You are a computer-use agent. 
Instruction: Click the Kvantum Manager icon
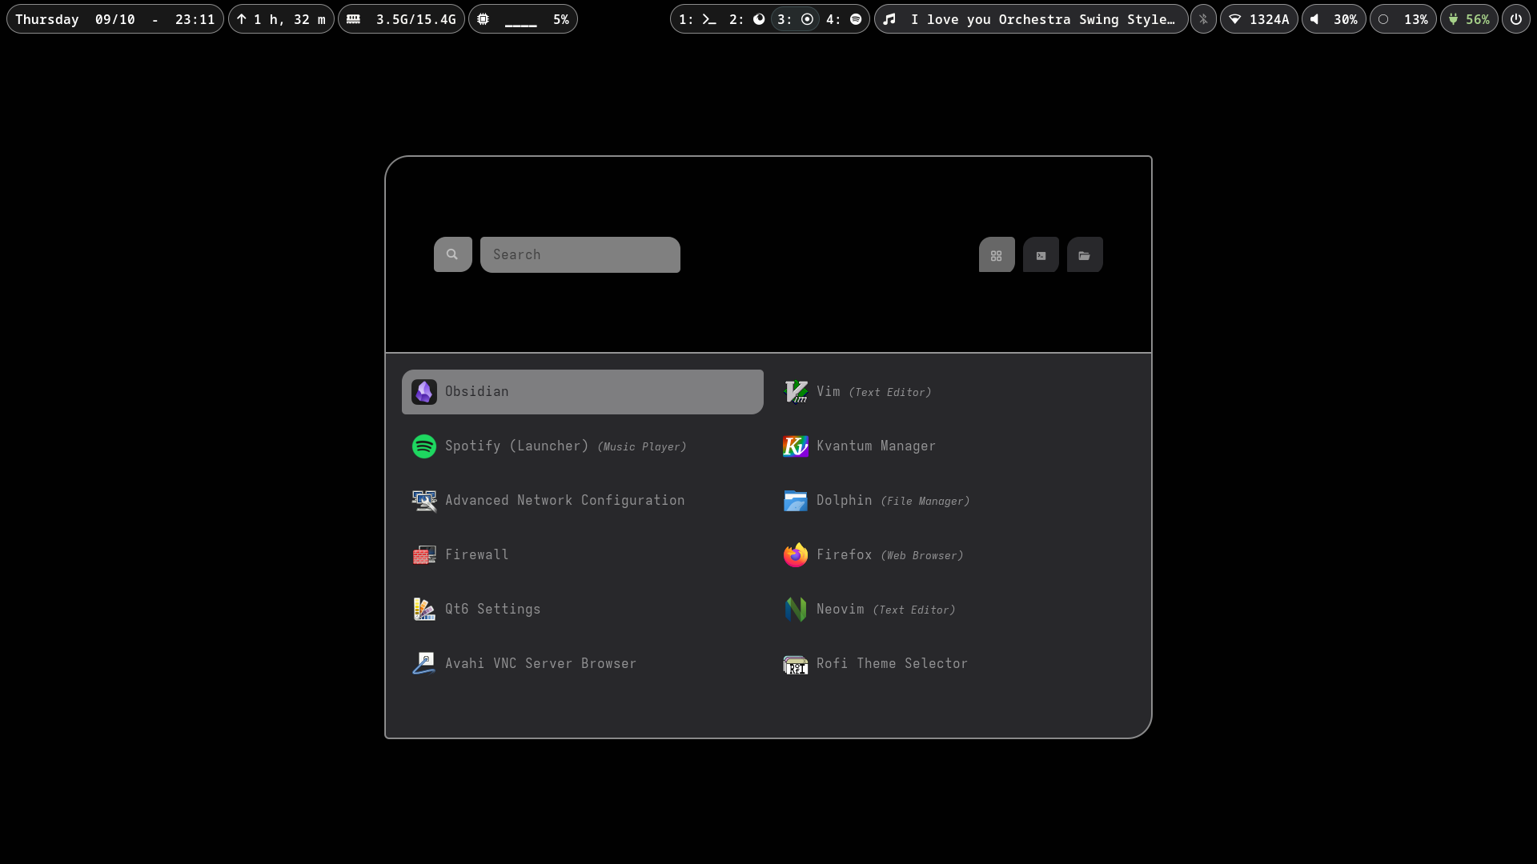coord(796,446)
